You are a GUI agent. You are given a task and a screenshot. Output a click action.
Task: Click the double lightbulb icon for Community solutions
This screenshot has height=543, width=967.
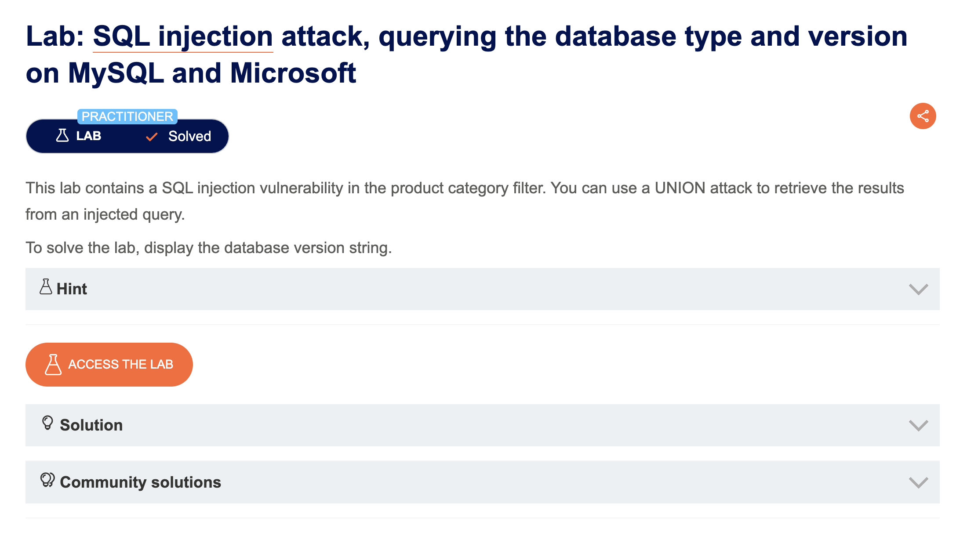point(47,480)
